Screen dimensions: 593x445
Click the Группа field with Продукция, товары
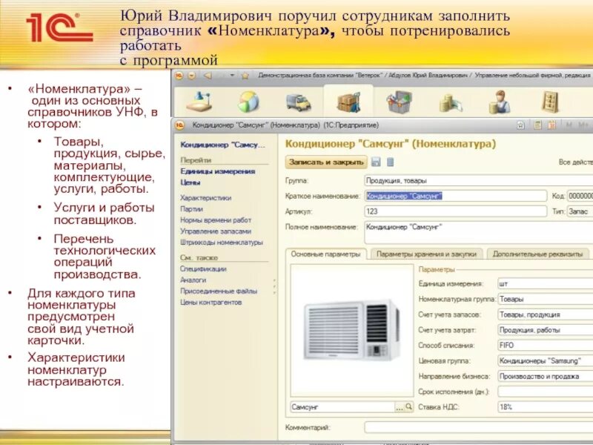point(478,180)
